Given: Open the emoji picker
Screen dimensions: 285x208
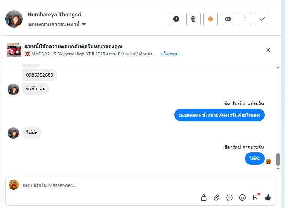Looking at the screenshot, I should point(242,198).
